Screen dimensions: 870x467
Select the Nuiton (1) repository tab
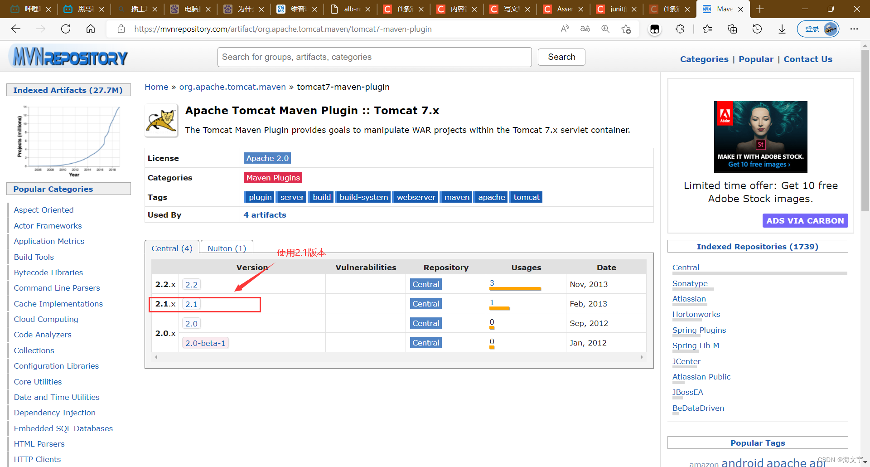tap(227, 248)
